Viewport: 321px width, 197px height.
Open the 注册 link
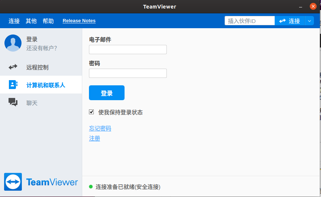[x=95, y=139]
